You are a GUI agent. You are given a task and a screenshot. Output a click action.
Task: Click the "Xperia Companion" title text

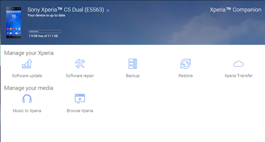click(x=236, y=10)
